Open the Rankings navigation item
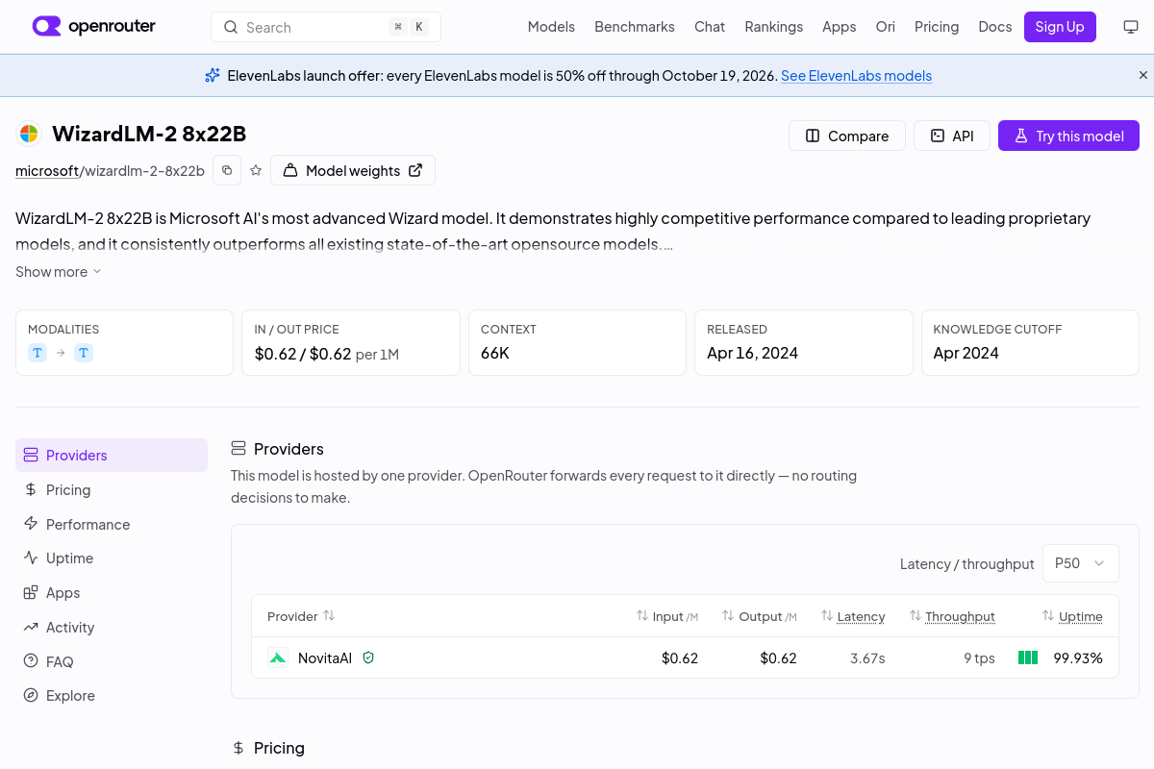Image resolution: width=1154 pixels, height=769 pixels. pos(773,27)
